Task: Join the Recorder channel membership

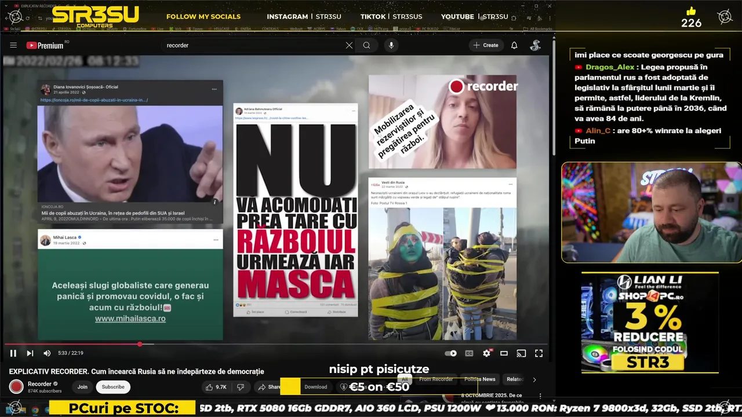Action: tap(82, 387)
